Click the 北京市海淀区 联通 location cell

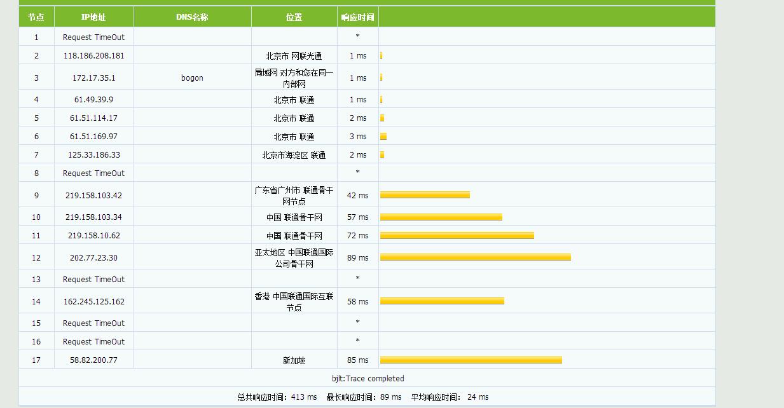point(294,155)
